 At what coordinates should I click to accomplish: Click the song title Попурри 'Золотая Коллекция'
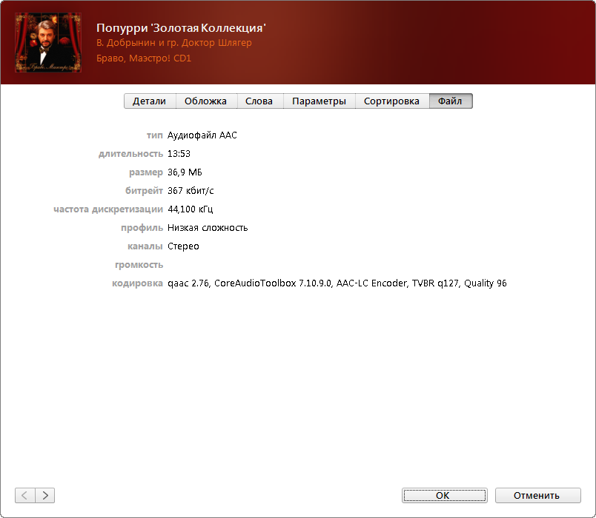click(x=181, y=27)
